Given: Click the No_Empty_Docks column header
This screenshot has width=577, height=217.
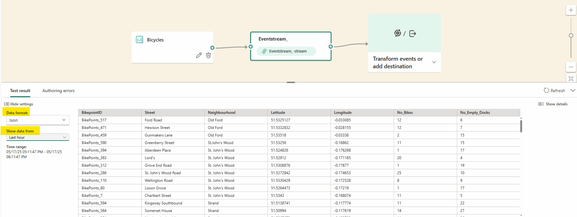Looking at the screenshot, I should (x=489, y=112).
